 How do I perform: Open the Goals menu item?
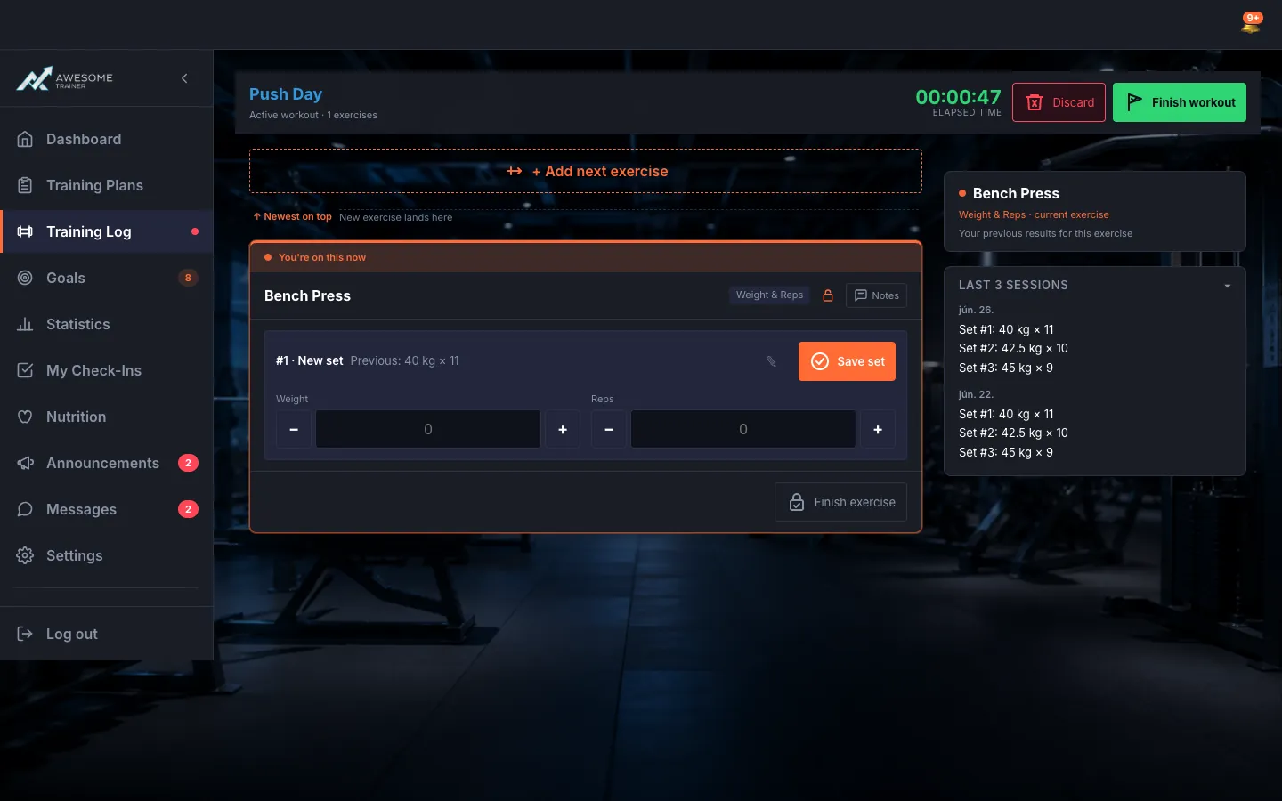click(107, 278)
